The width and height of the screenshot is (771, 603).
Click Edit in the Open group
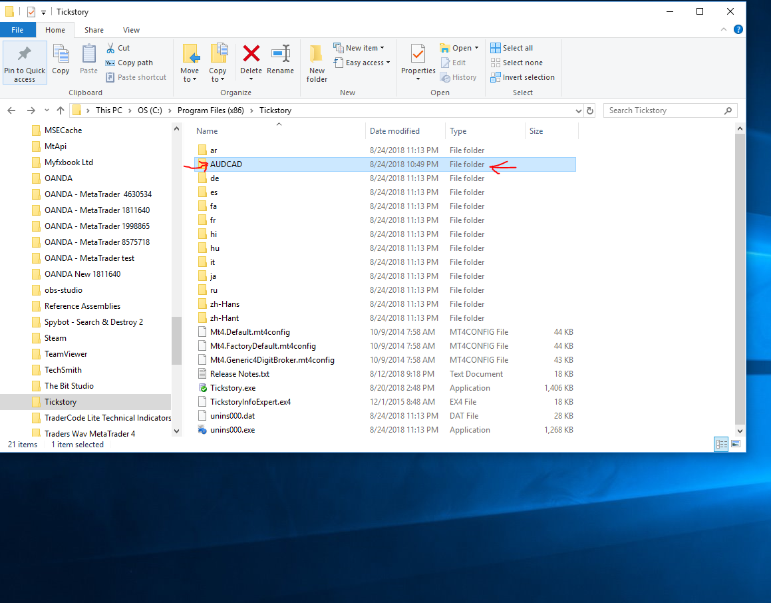click(454, 63)
